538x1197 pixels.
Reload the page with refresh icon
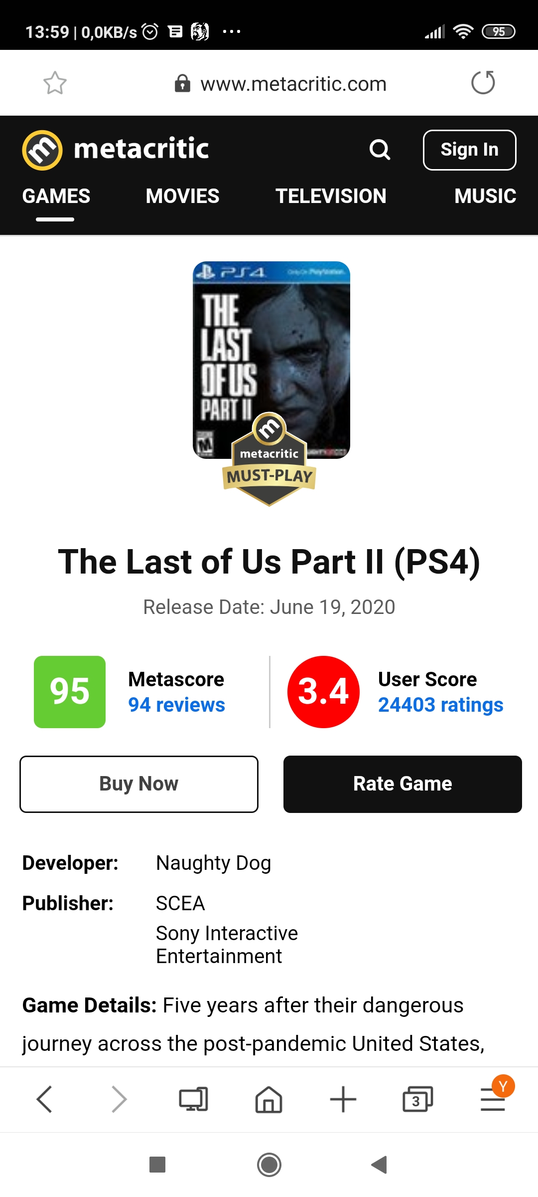pos(483,83)
